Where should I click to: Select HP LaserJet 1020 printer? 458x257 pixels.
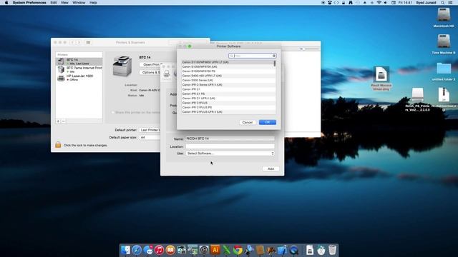tap(79, 78)
